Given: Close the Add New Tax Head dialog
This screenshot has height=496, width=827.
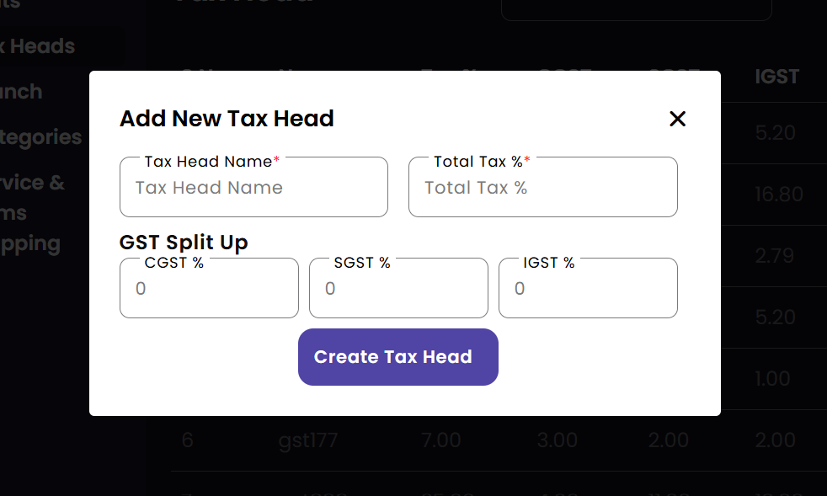Looking at the screenshot, I should (677, 119).
